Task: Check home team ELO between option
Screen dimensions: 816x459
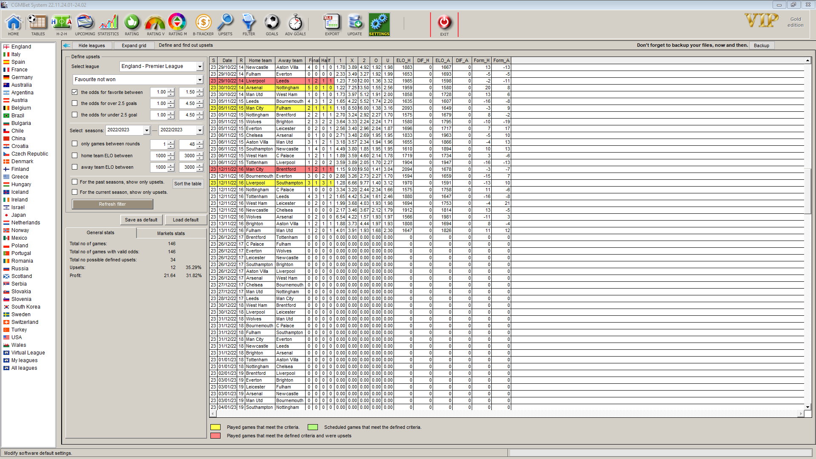Action: pos(75,156)
